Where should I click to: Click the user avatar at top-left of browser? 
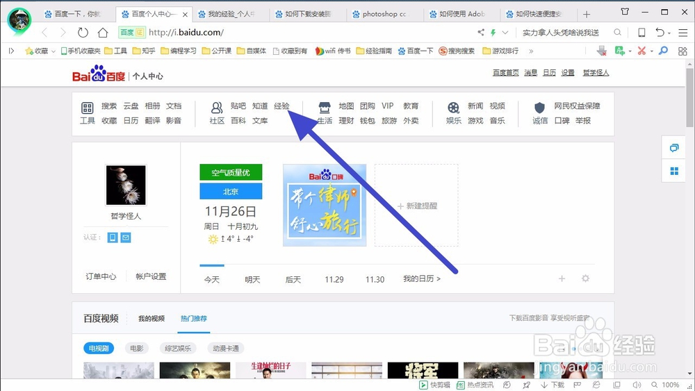19,20
